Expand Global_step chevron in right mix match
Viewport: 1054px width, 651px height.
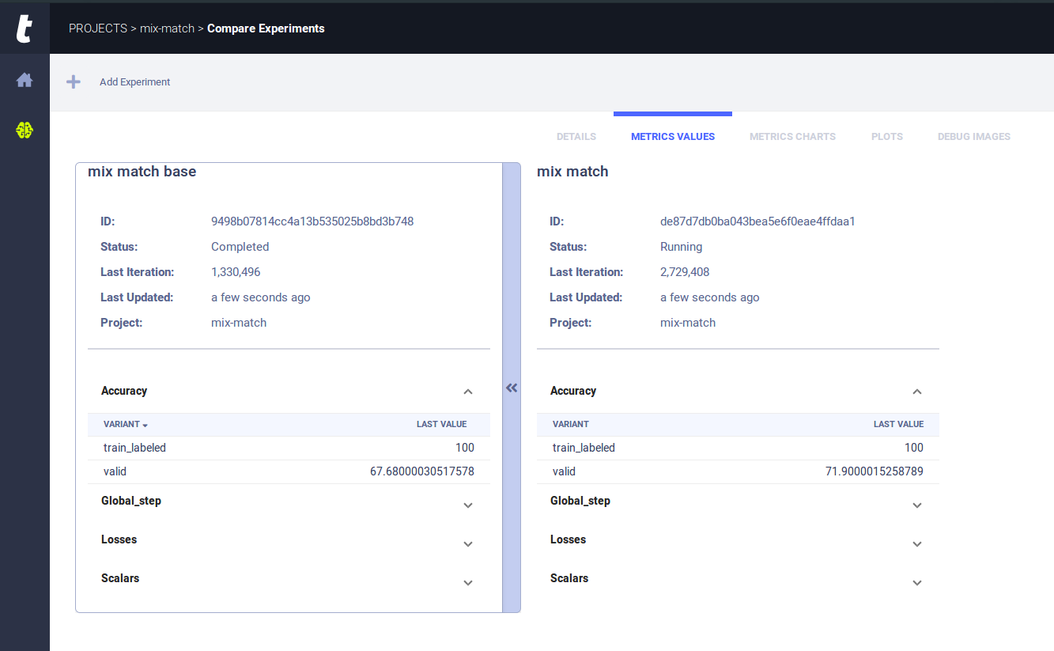tap(917, 505)
